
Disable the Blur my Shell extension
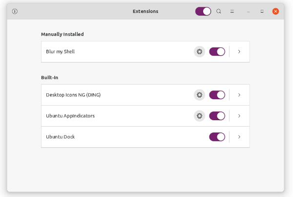coord(217,52)
